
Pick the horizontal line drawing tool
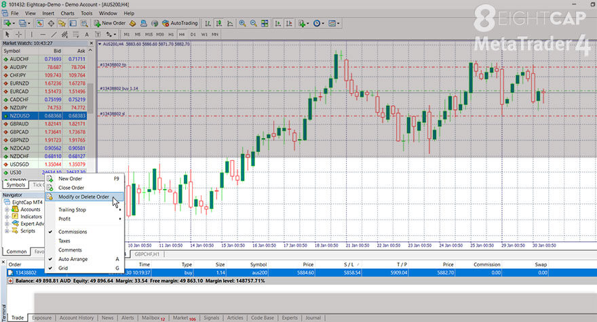click(43, 35)
